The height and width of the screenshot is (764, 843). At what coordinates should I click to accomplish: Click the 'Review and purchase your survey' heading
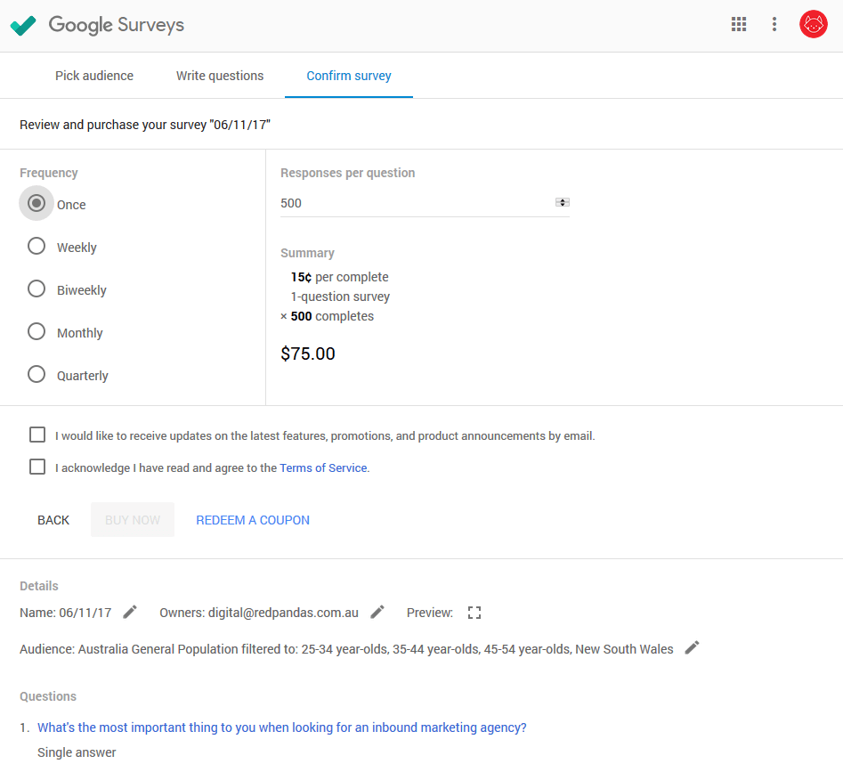145,125
